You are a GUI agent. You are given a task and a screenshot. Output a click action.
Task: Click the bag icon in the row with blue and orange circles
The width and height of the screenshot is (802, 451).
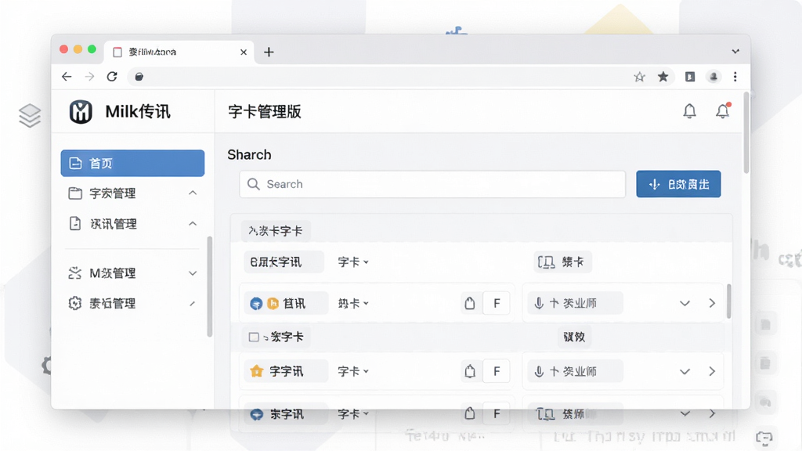click(470, 303)
